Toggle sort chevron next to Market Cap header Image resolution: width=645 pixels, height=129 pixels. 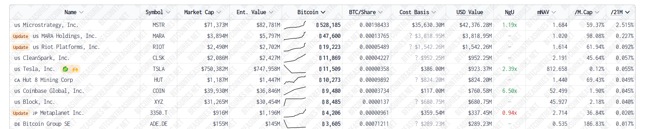(219, 12)
